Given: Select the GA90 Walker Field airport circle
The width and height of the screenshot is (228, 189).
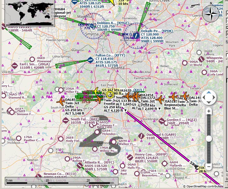Looking at the screenshot, I should pos(114,142).
